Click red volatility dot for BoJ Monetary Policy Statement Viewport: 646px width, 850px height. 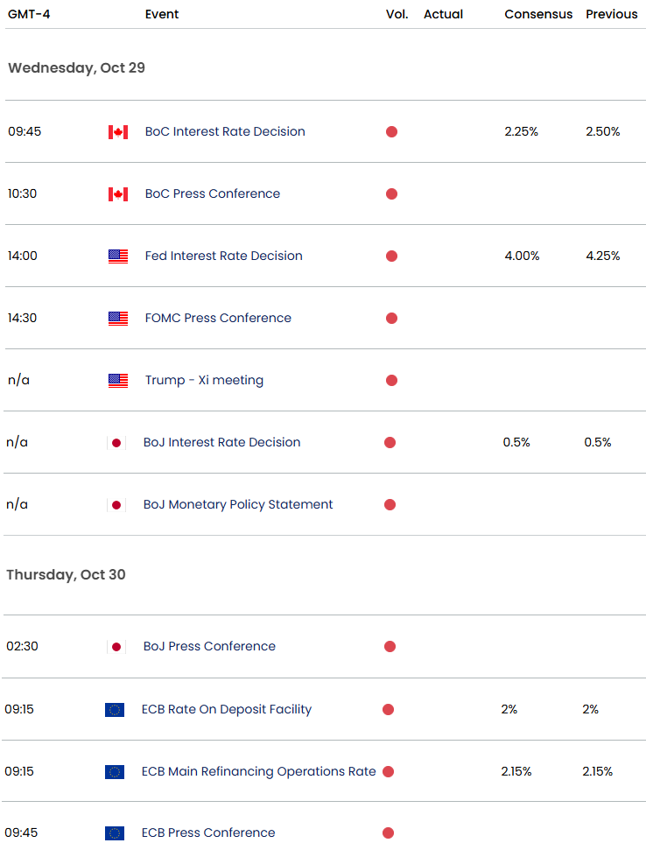[390, 505]
